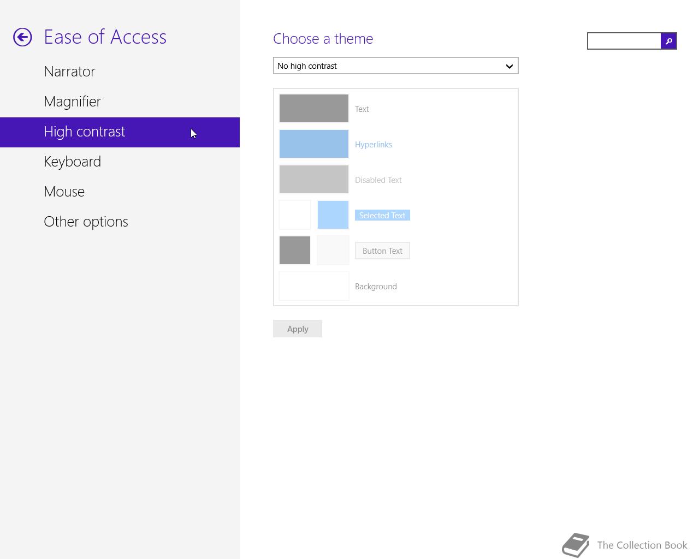Click the Hyperlinks preview text
This screenshot has height=559, width=699.
pos(374,144)
